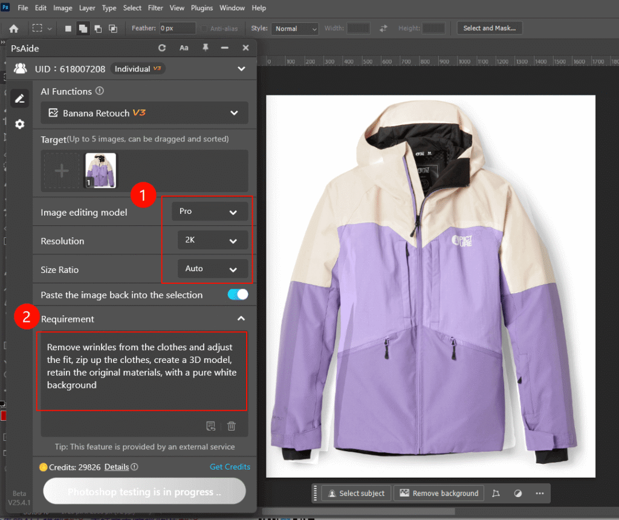Image resolution: width=619 pixels, height=520 pixels.
Task: Select the pen edit icon in sidebar
Action: pyautogui.click(x=19, y=98)
